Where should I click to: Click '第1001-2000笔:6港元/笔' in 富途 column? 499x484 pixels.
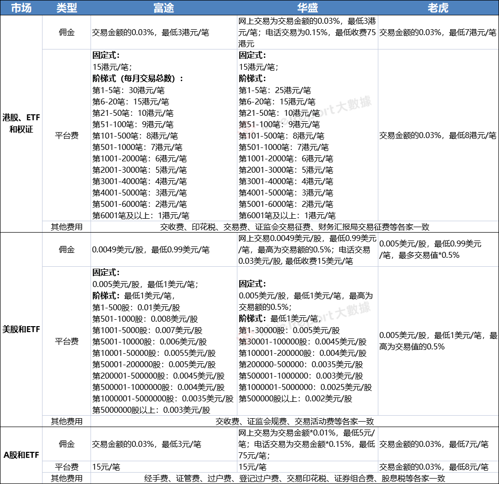point(139,158)
